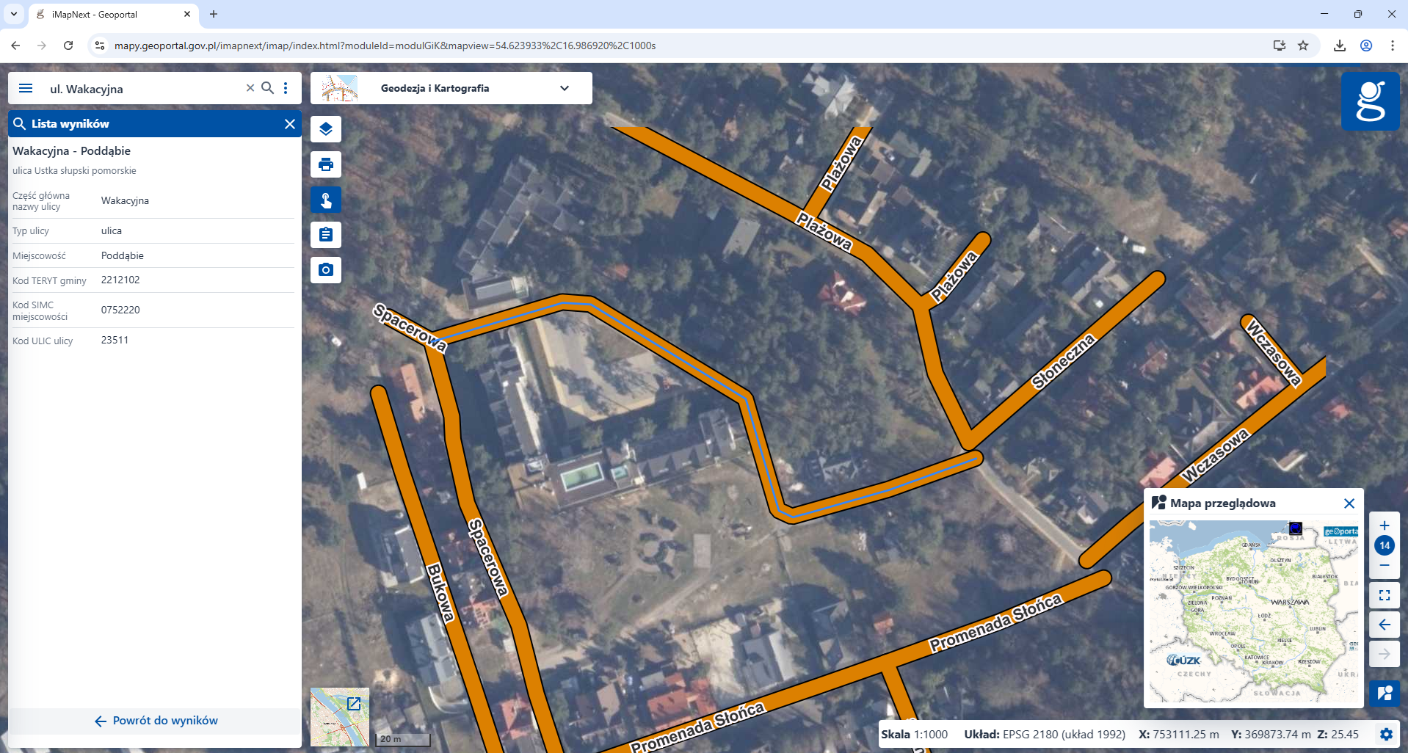Open map settings gear icon
Screen dimensions: 1408x753
(x=1386, y=734)
